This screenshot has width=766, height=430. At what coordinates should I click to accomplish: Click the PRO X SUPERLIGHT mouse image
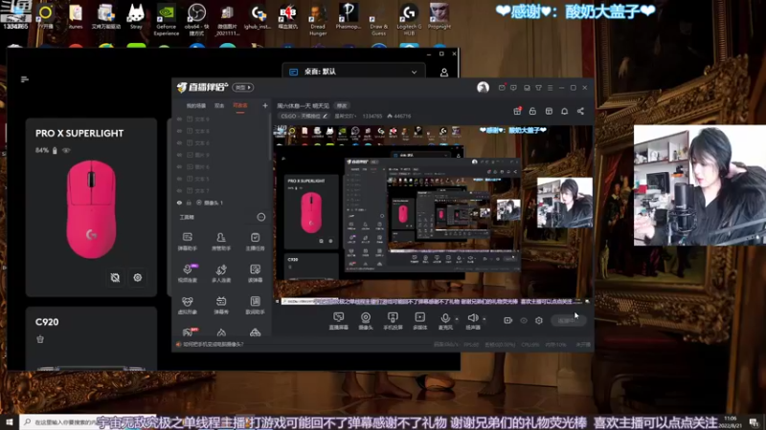coord(91,209)
